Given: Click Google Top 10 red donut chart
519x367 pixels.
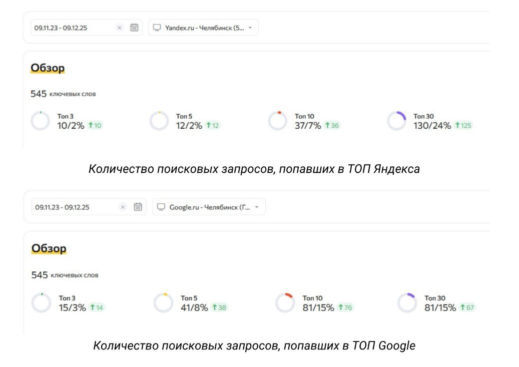Looking at the screenshot, I should click(x=285, y=303).
